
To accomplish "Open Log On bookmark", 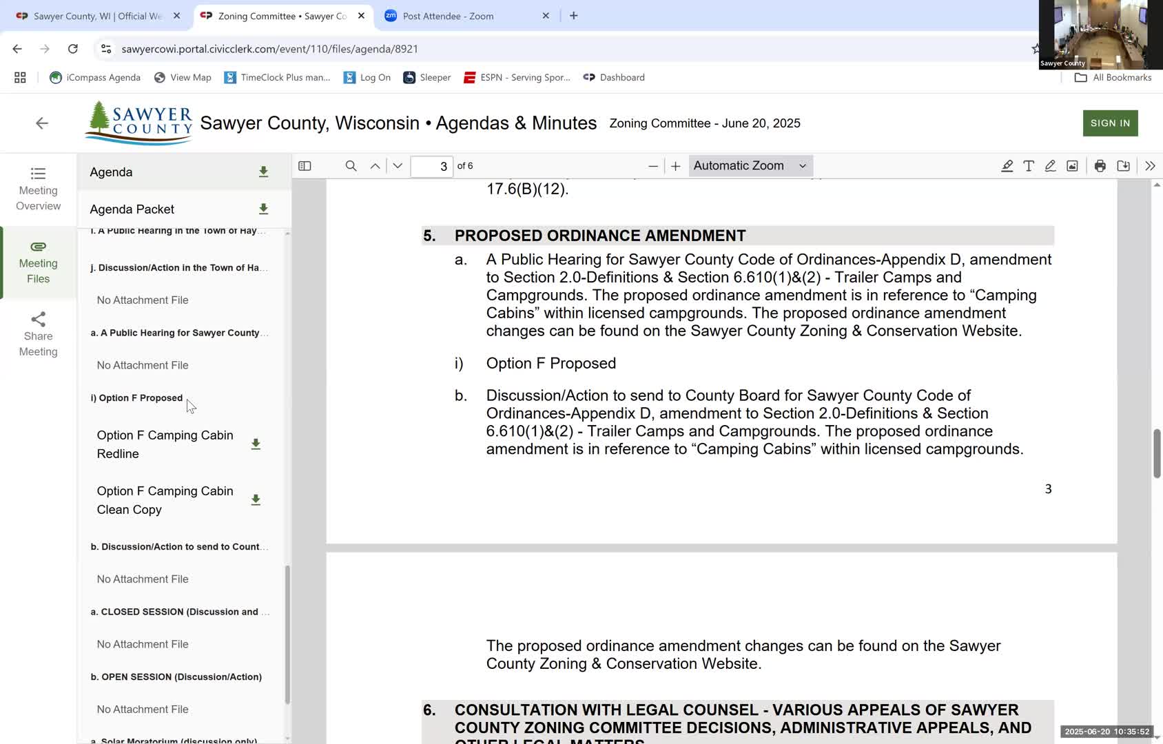I will point(367,78).
